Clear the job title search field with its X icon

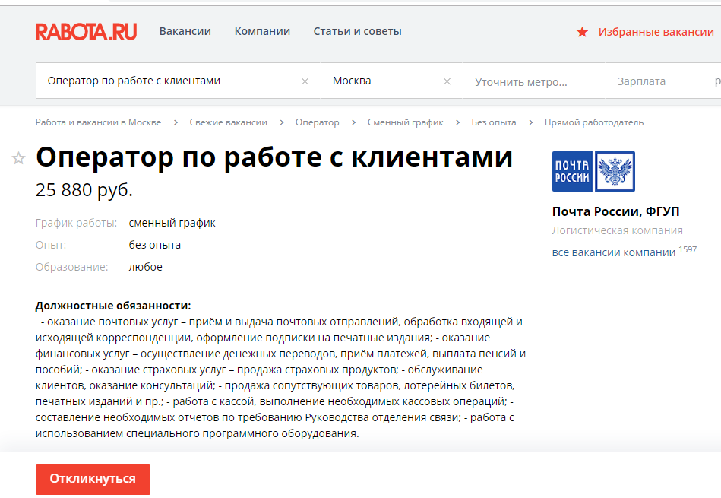[x=305, y=80]
